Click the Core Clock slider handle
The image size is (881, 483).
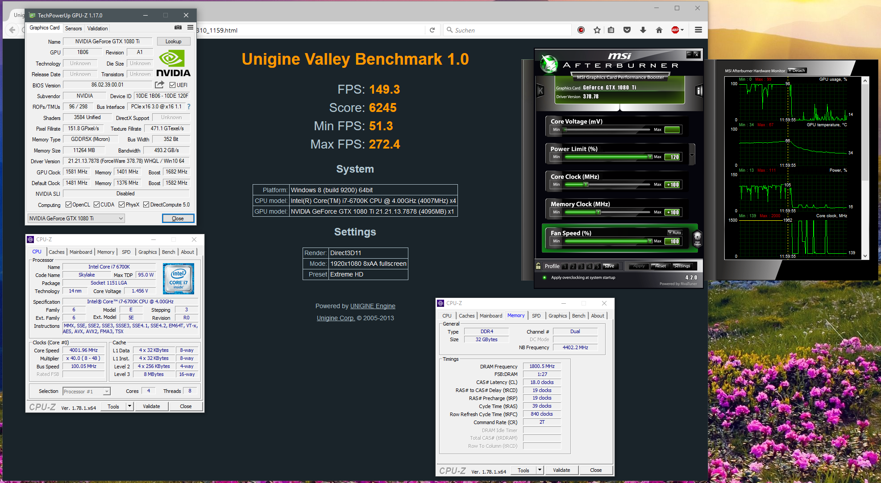click(x=586, y=184)
